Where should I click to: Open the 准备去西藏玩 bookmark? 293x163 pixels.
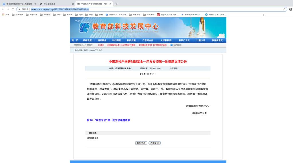coord(191,15)
